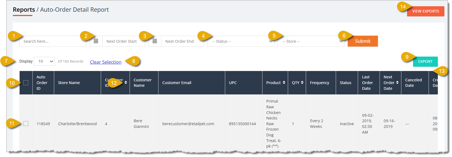This screenshot has height=157, width=452.
Task: Click the Next Order End calendar icon
Action: 155,41
